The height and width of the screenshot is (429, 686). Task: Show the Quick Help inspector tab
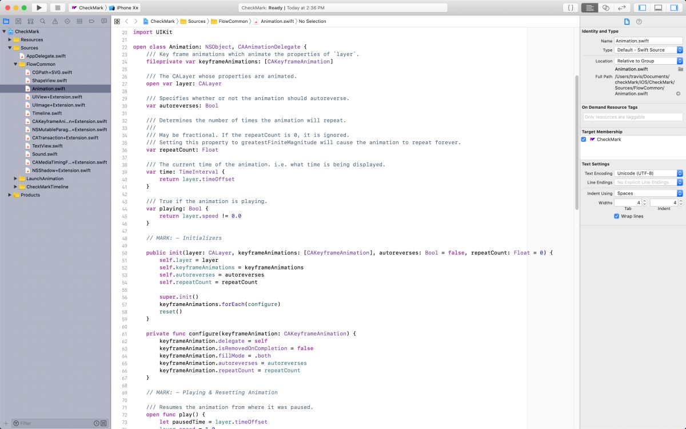(639, 21)
